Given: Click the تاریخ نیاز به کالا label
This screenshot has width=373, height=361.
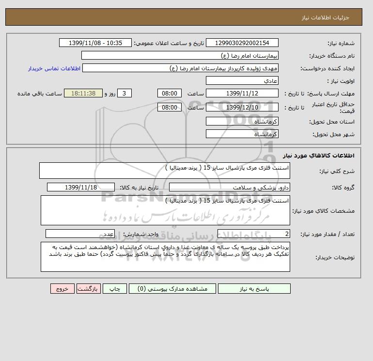Looking at the screenshot, I should coord(139,188).
